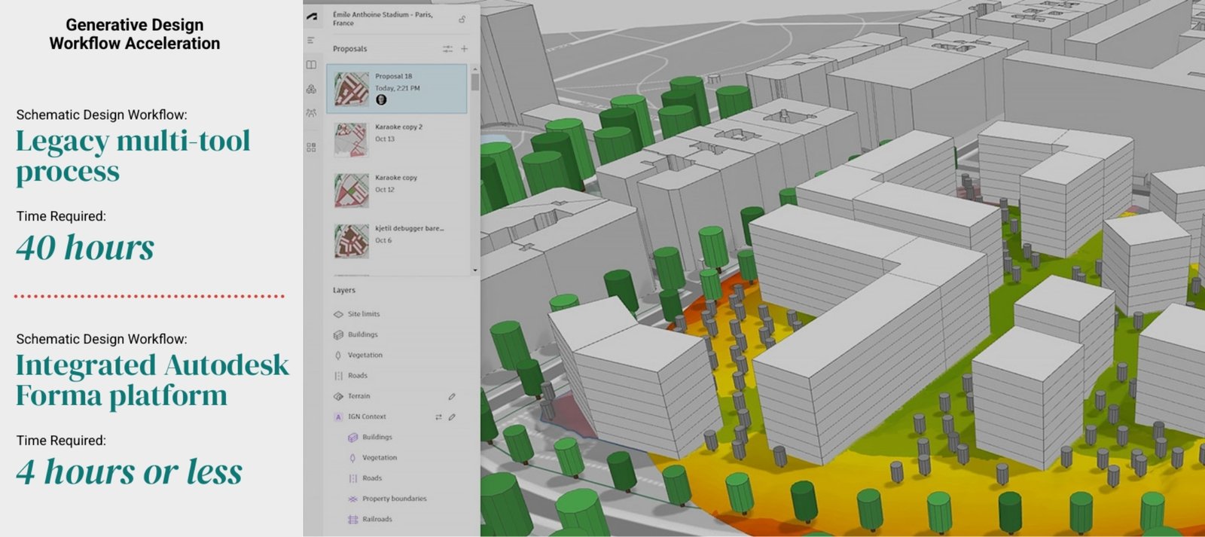Screen dimensions: 1205x537
Task: Click the 'Émile Anthoine Stadium - Paris, France' title
Action: (x=383, y=19)
